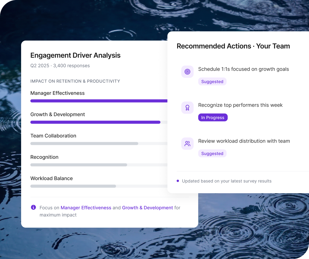309x259 pixels.
Task: Click the info icon in the focus recommendation footer
Action: (x=33, y=207)
